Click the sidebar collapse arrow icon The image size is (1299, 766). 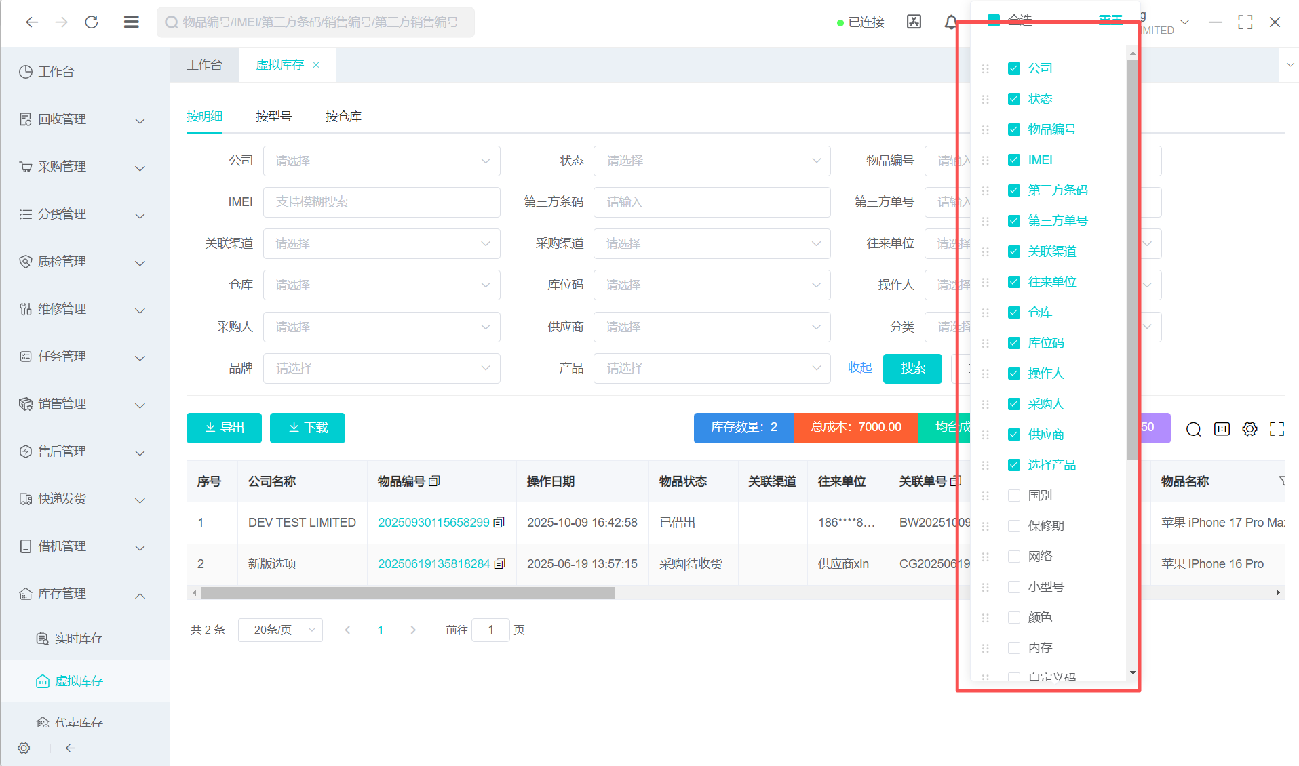(71, 748)
